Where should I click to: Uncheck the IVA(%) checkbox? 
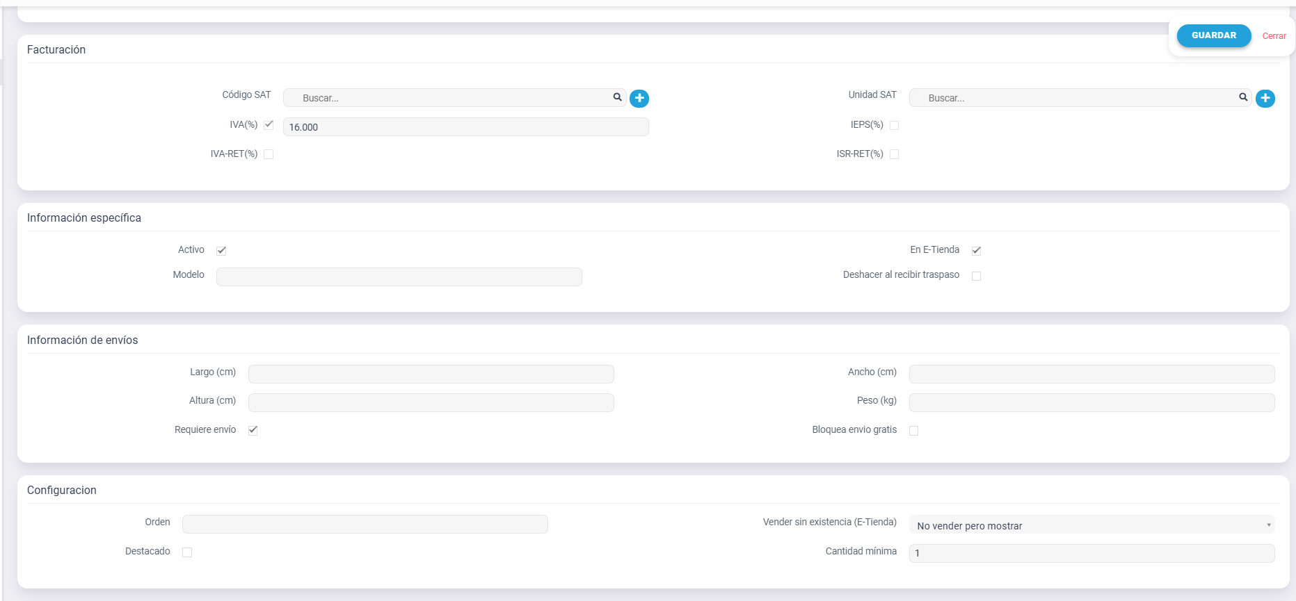tap(269, 124)
